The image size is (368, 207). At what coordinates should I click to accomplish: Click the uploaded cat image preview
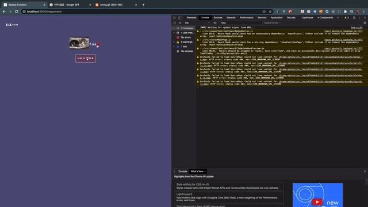[79, 43]
